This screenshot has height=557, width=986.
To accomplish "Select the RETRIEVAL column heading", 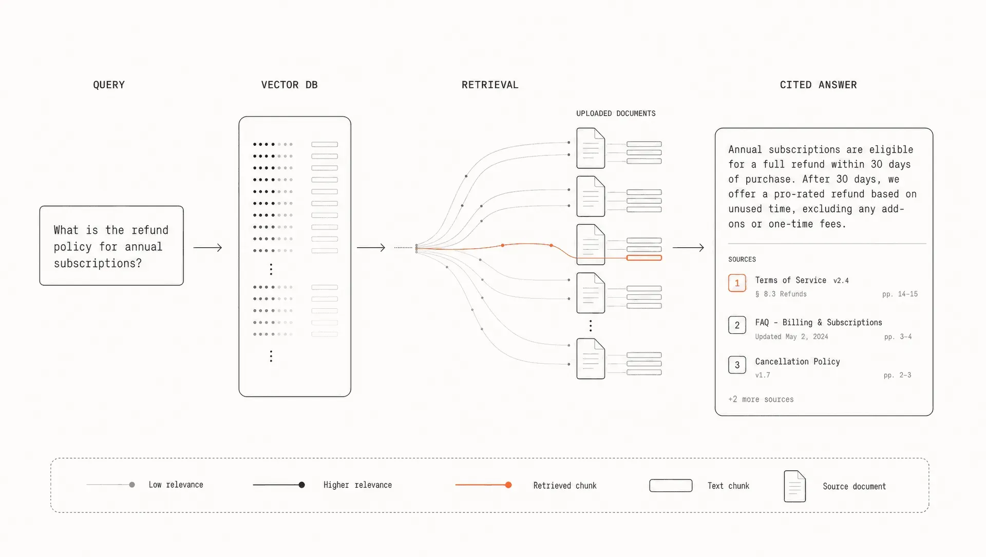I will [490, 85].
